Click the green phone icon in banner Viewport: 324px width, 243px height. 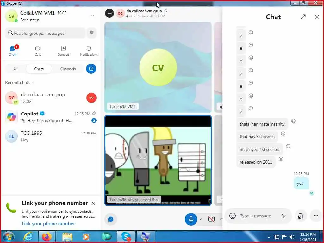(x=11, y=208)
